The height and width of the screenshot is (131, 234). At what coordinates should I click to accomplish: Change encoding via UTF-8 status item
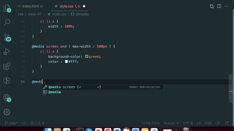coord(188,123)
